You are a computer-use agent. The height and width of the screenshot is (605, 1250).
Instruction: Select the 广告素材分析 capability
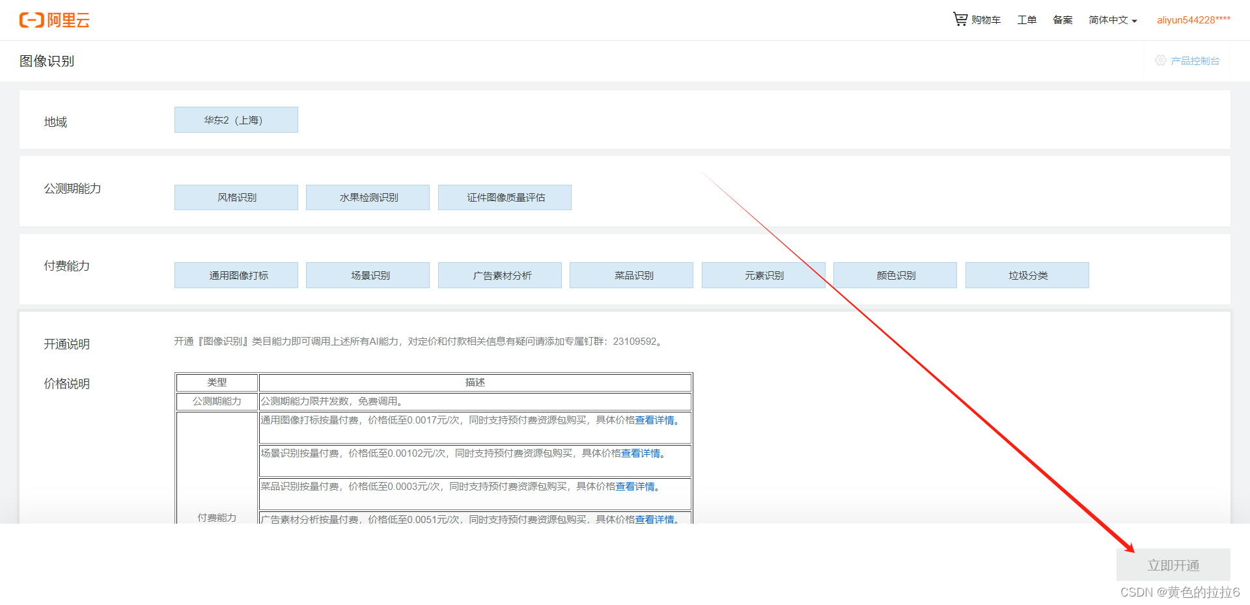tap(500, 275)
